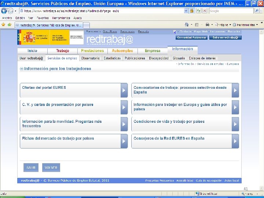Click arrow icon beside Información para trabajar en Europa
The height and width of the screenshot is (198, 264).
(x=235, y=107)
